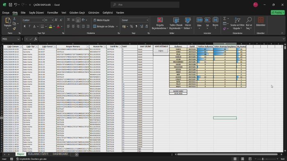This screenshot has width=287, height=161.
Task: Open Tablo Olarak Biçimlendir gallery
Action: click(x=176, y=23)
